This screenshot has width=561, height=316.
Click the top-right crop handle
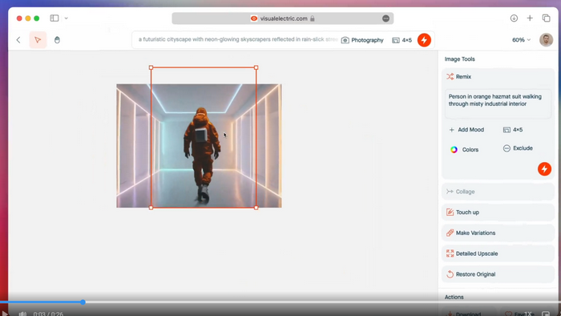click(x=256, y=67)
